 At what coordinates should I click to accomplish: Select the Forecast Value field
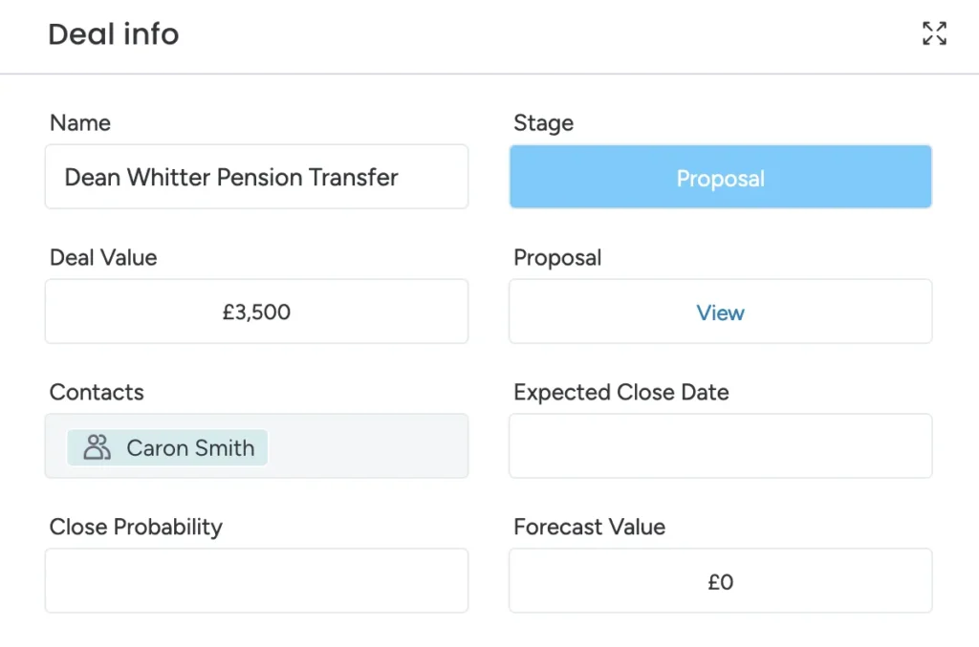[x=720, y=580]
